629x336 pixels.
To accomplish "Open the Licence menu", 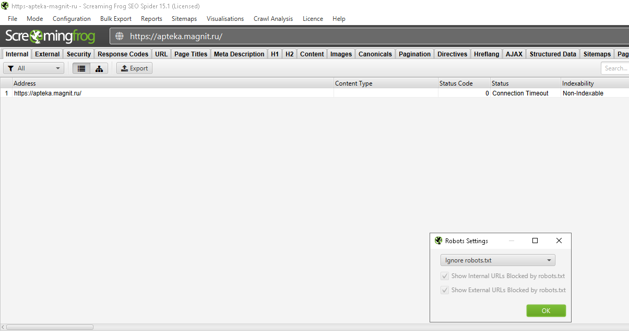I will click(x=313, y=19).
